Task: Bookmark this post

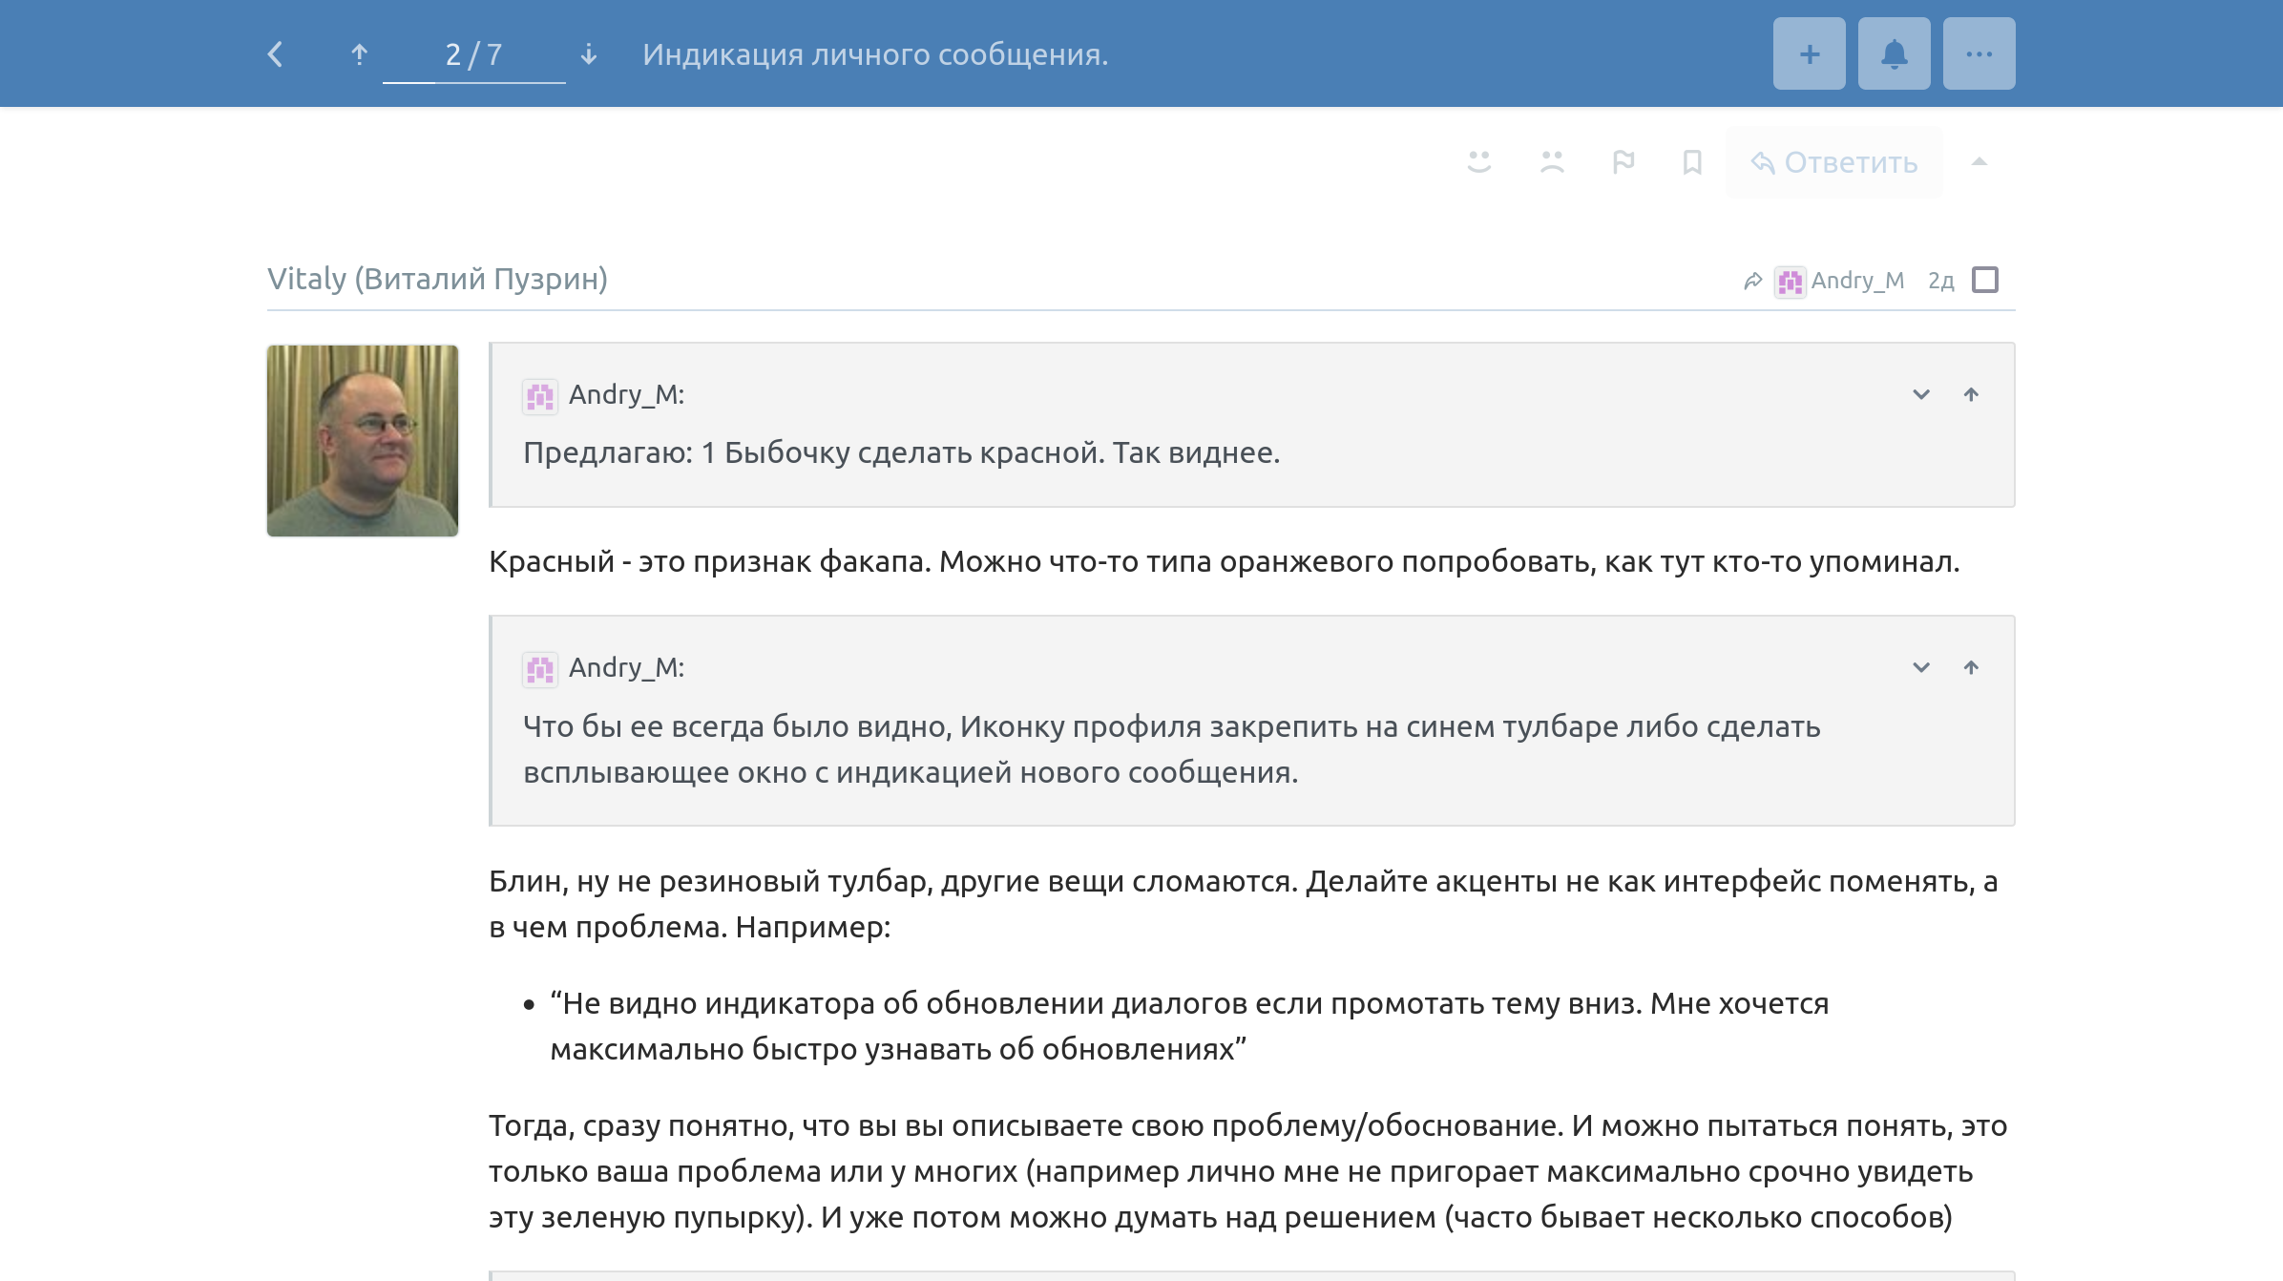Action: [1692, 162]
